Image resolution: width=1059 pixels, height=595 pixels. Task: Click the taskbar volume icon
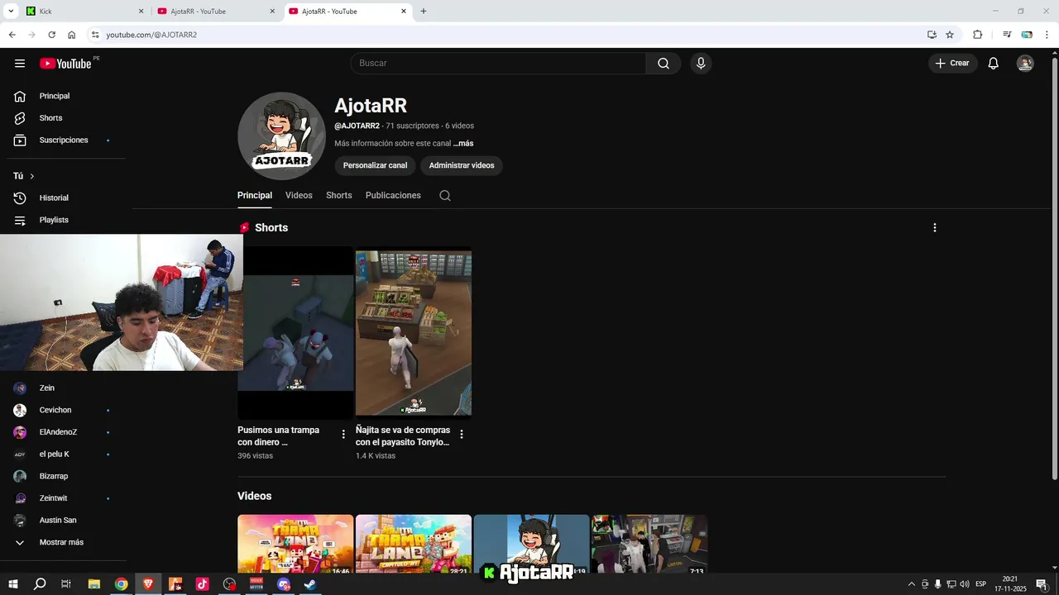click(965, 584)
